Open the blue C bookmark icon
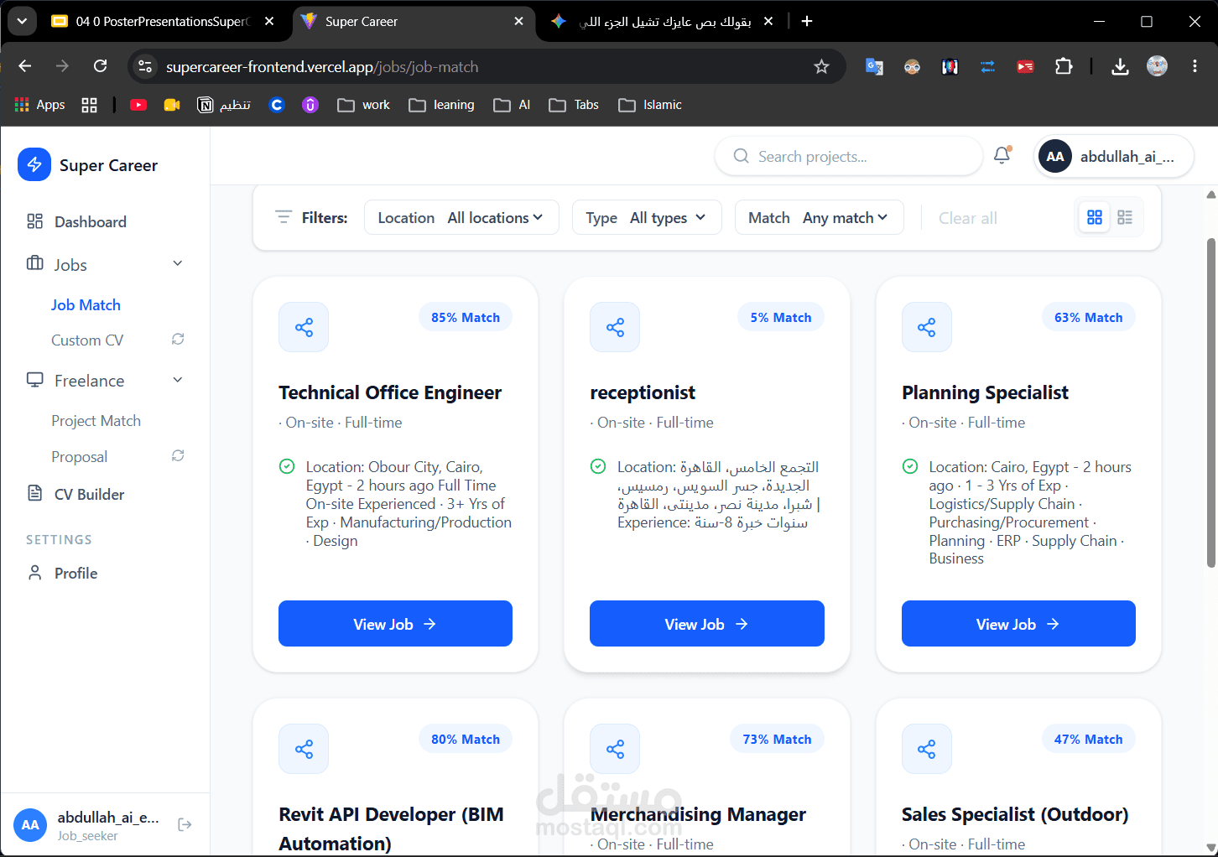 coord(277,105)
